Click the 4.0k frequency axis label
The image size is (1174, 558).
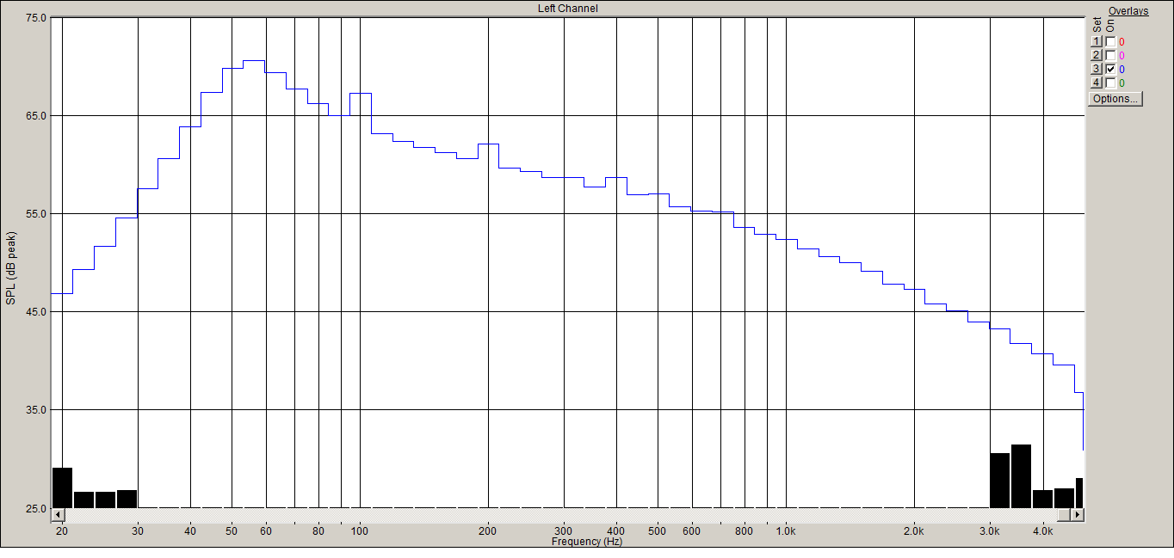1043,532
